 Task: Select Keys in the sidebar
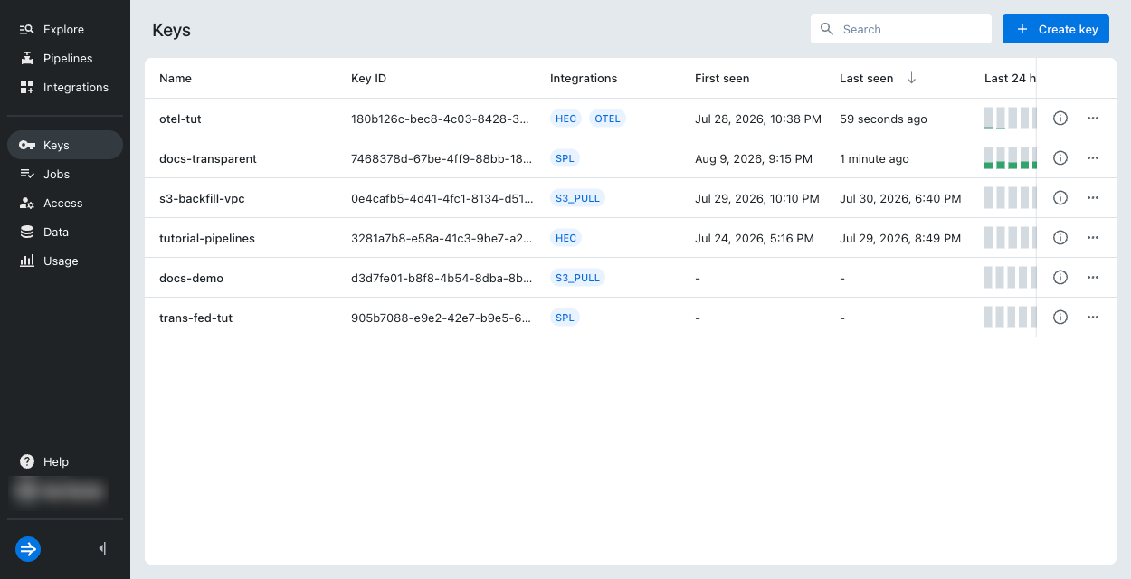[x=64, y=145]
